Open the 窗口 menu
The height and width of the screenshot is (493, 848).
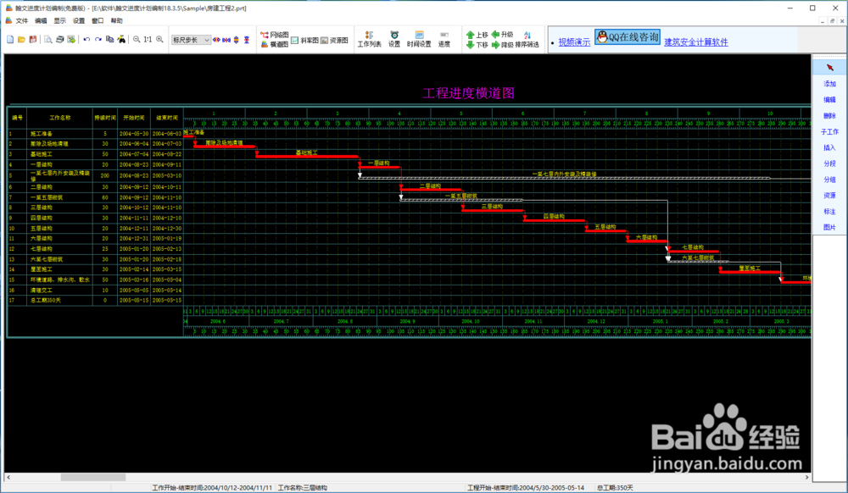pos(98,20)
